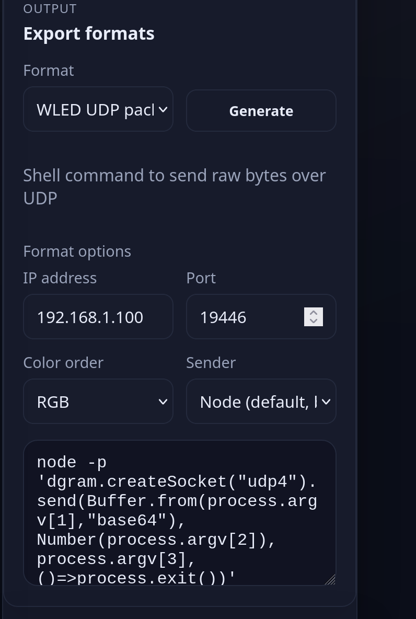The image size is (416, 619).
Task: Focus the IP address input 192.168.1.100
Action: point(98,317)
